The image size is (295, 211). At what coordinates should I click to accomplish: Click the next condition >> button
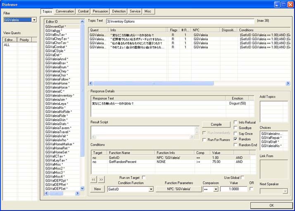tap(101, 180)
